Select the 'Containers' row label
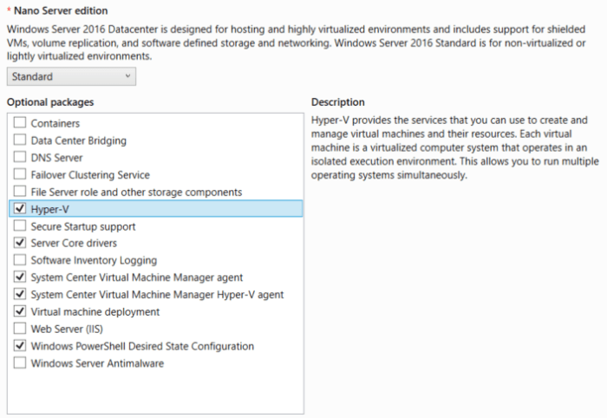Viewport: 607px width, 418px height. click(x=55, y=123)
